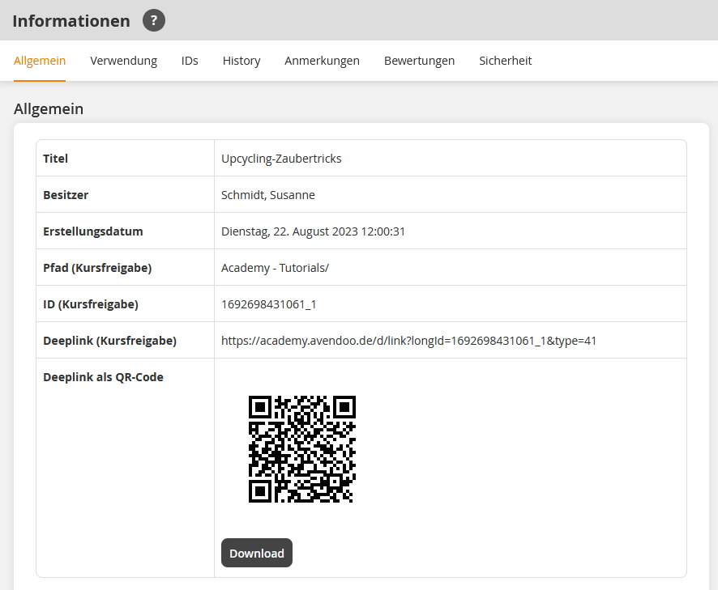The height and width of the screenshot is (590, 718).
Task: Click the Informationen header title
Action: (x=71, y=21)
